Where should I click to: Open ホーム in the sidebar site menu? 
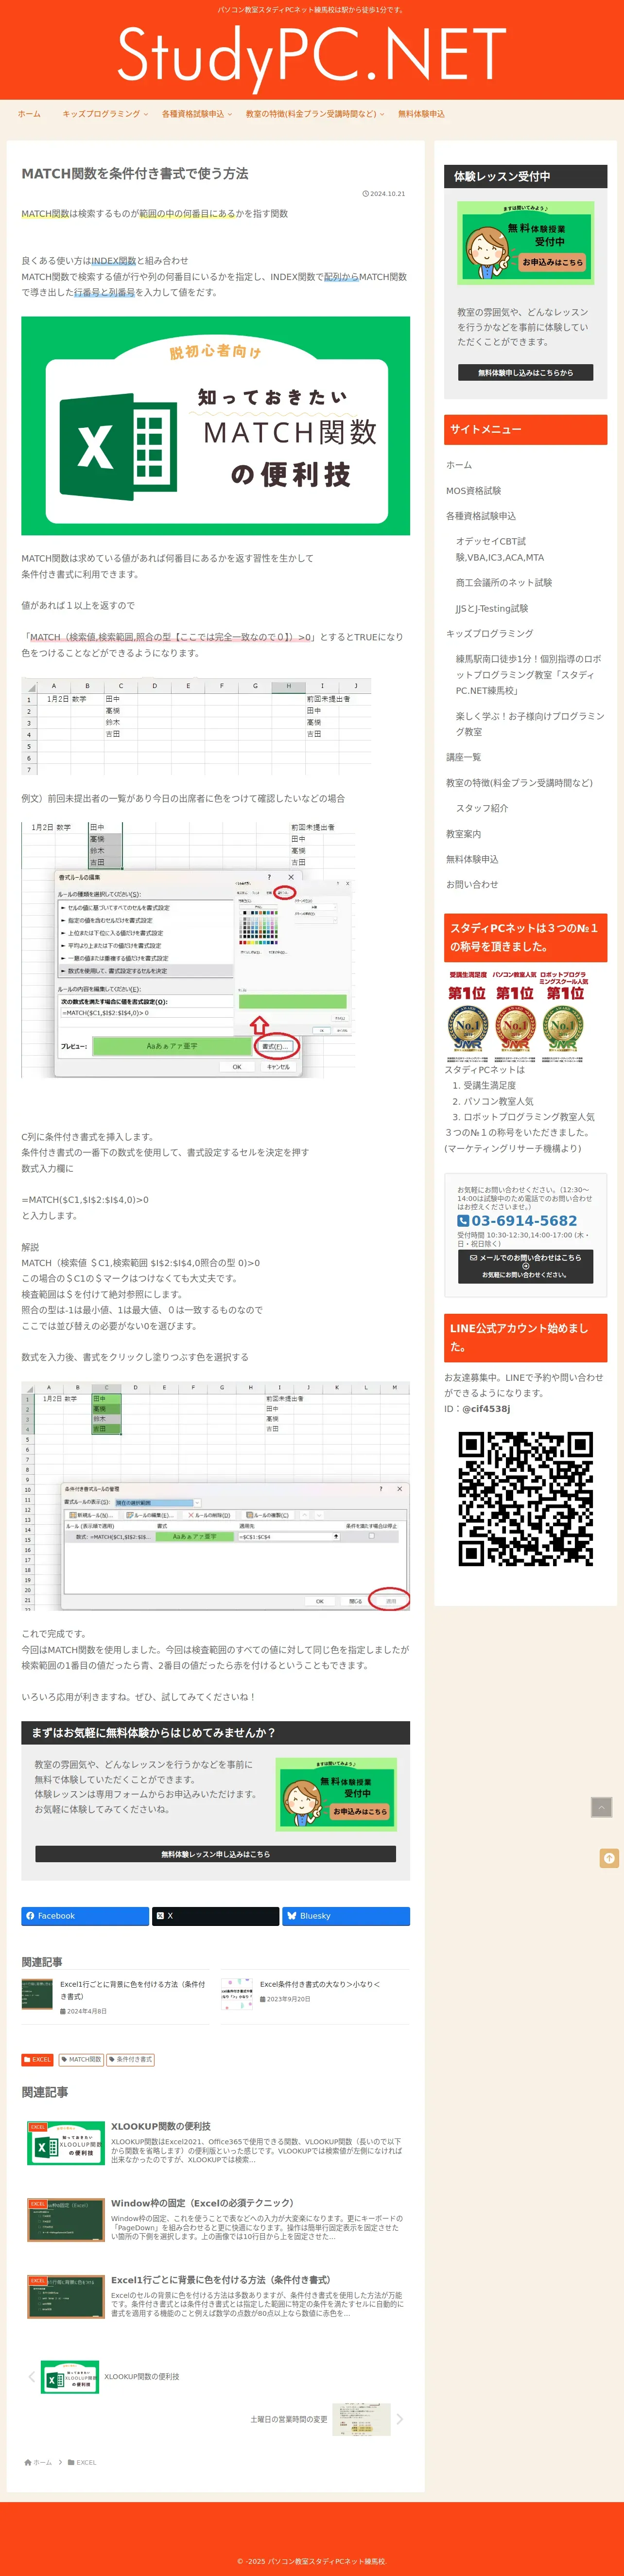(459, 465)
